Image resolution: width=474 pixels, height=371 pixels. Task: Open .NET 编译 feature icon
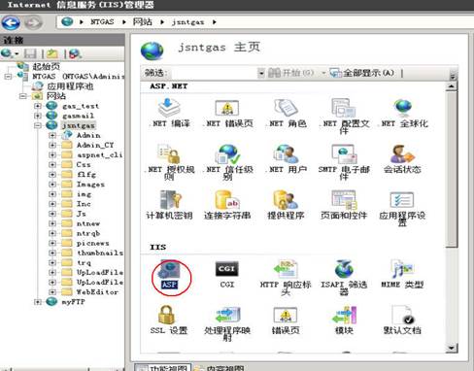(169, 108)
